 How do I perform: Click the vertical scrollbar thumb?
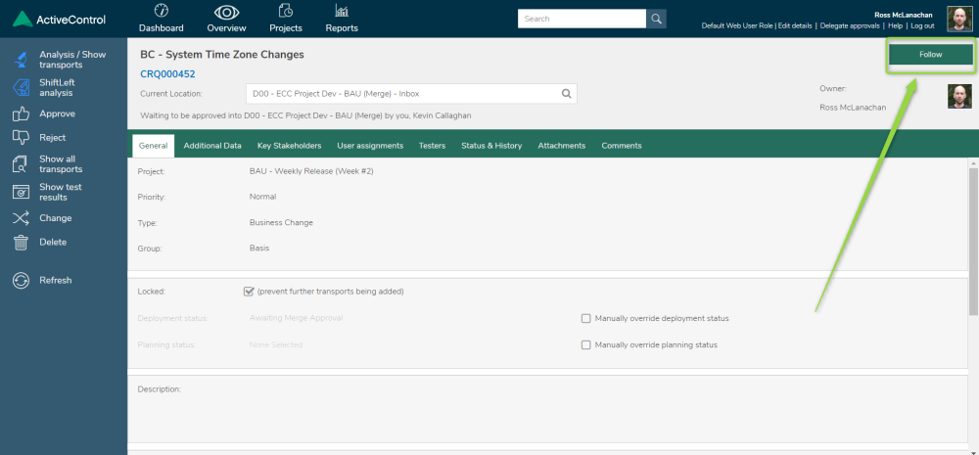tap(973, 241)
